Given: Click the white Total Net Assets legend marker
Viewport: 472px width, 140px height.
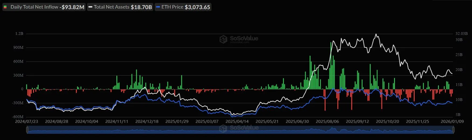Looking at the screenshot, I should [x=91, y=7].
